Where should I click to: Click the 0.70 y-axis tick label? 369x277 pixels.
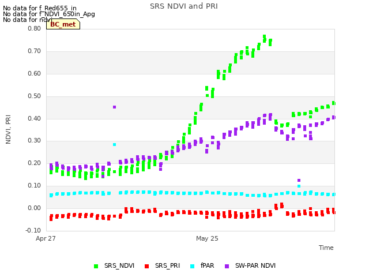pos(35,51)
